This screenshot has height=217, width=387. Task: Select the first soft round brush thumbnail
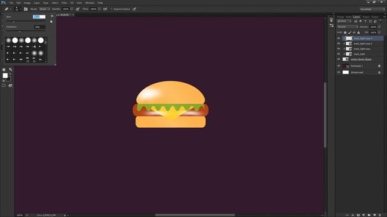[x=8, y=40]
